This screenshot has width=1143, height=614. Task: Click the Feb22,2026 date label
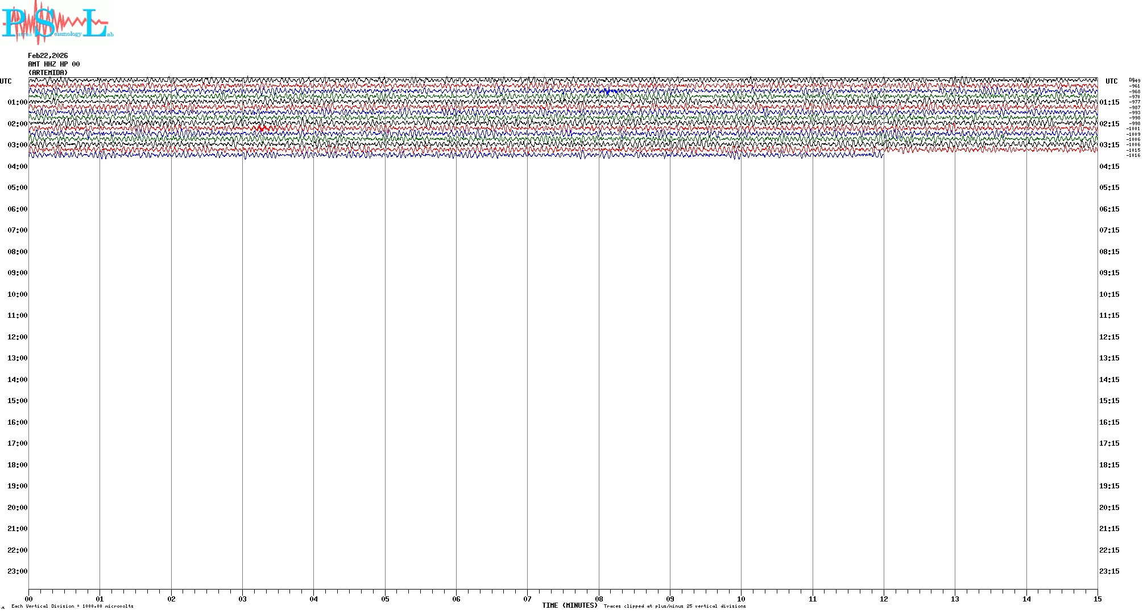click(48, 56)
